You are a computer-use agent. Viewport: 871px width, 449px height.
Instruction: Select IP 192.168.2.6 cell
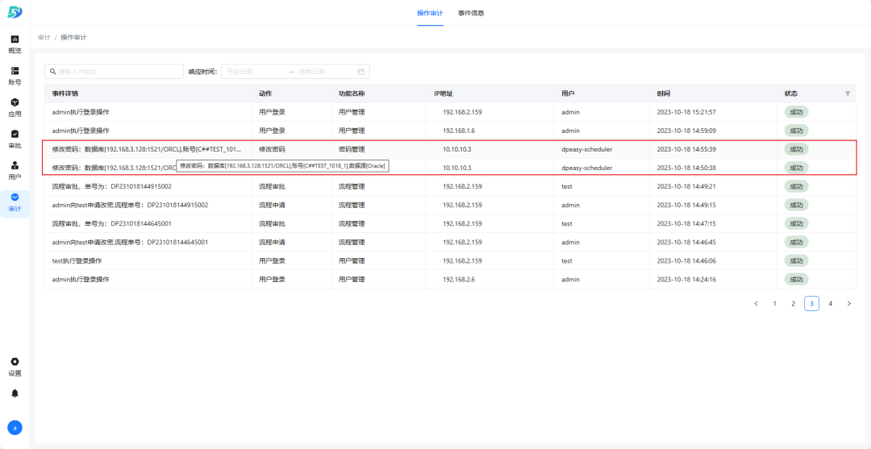461,279
